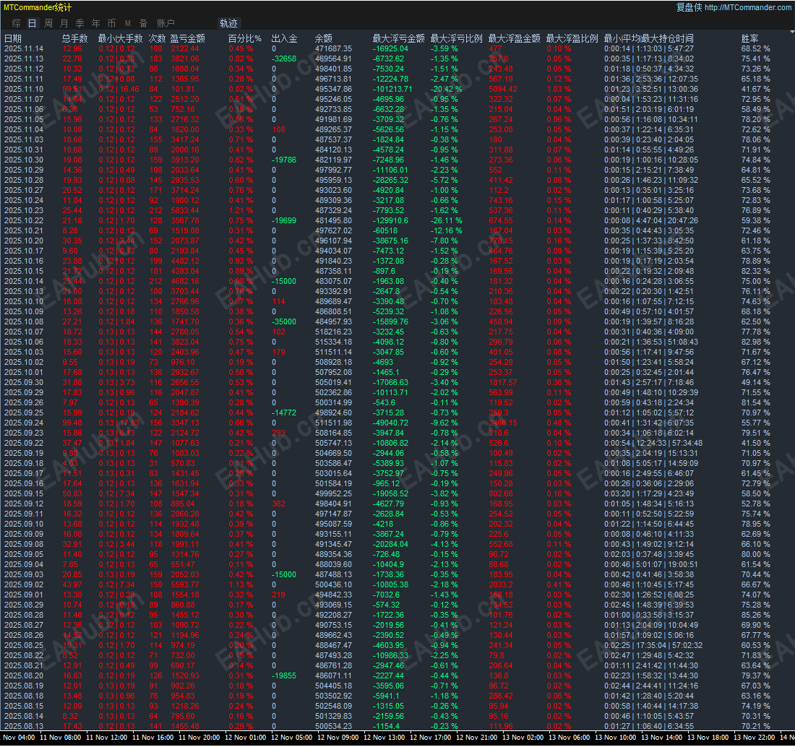This screenshot has width=795, height=747.
Task: Click the -20.42 % floating loss ratio
Action: point(446,89)
